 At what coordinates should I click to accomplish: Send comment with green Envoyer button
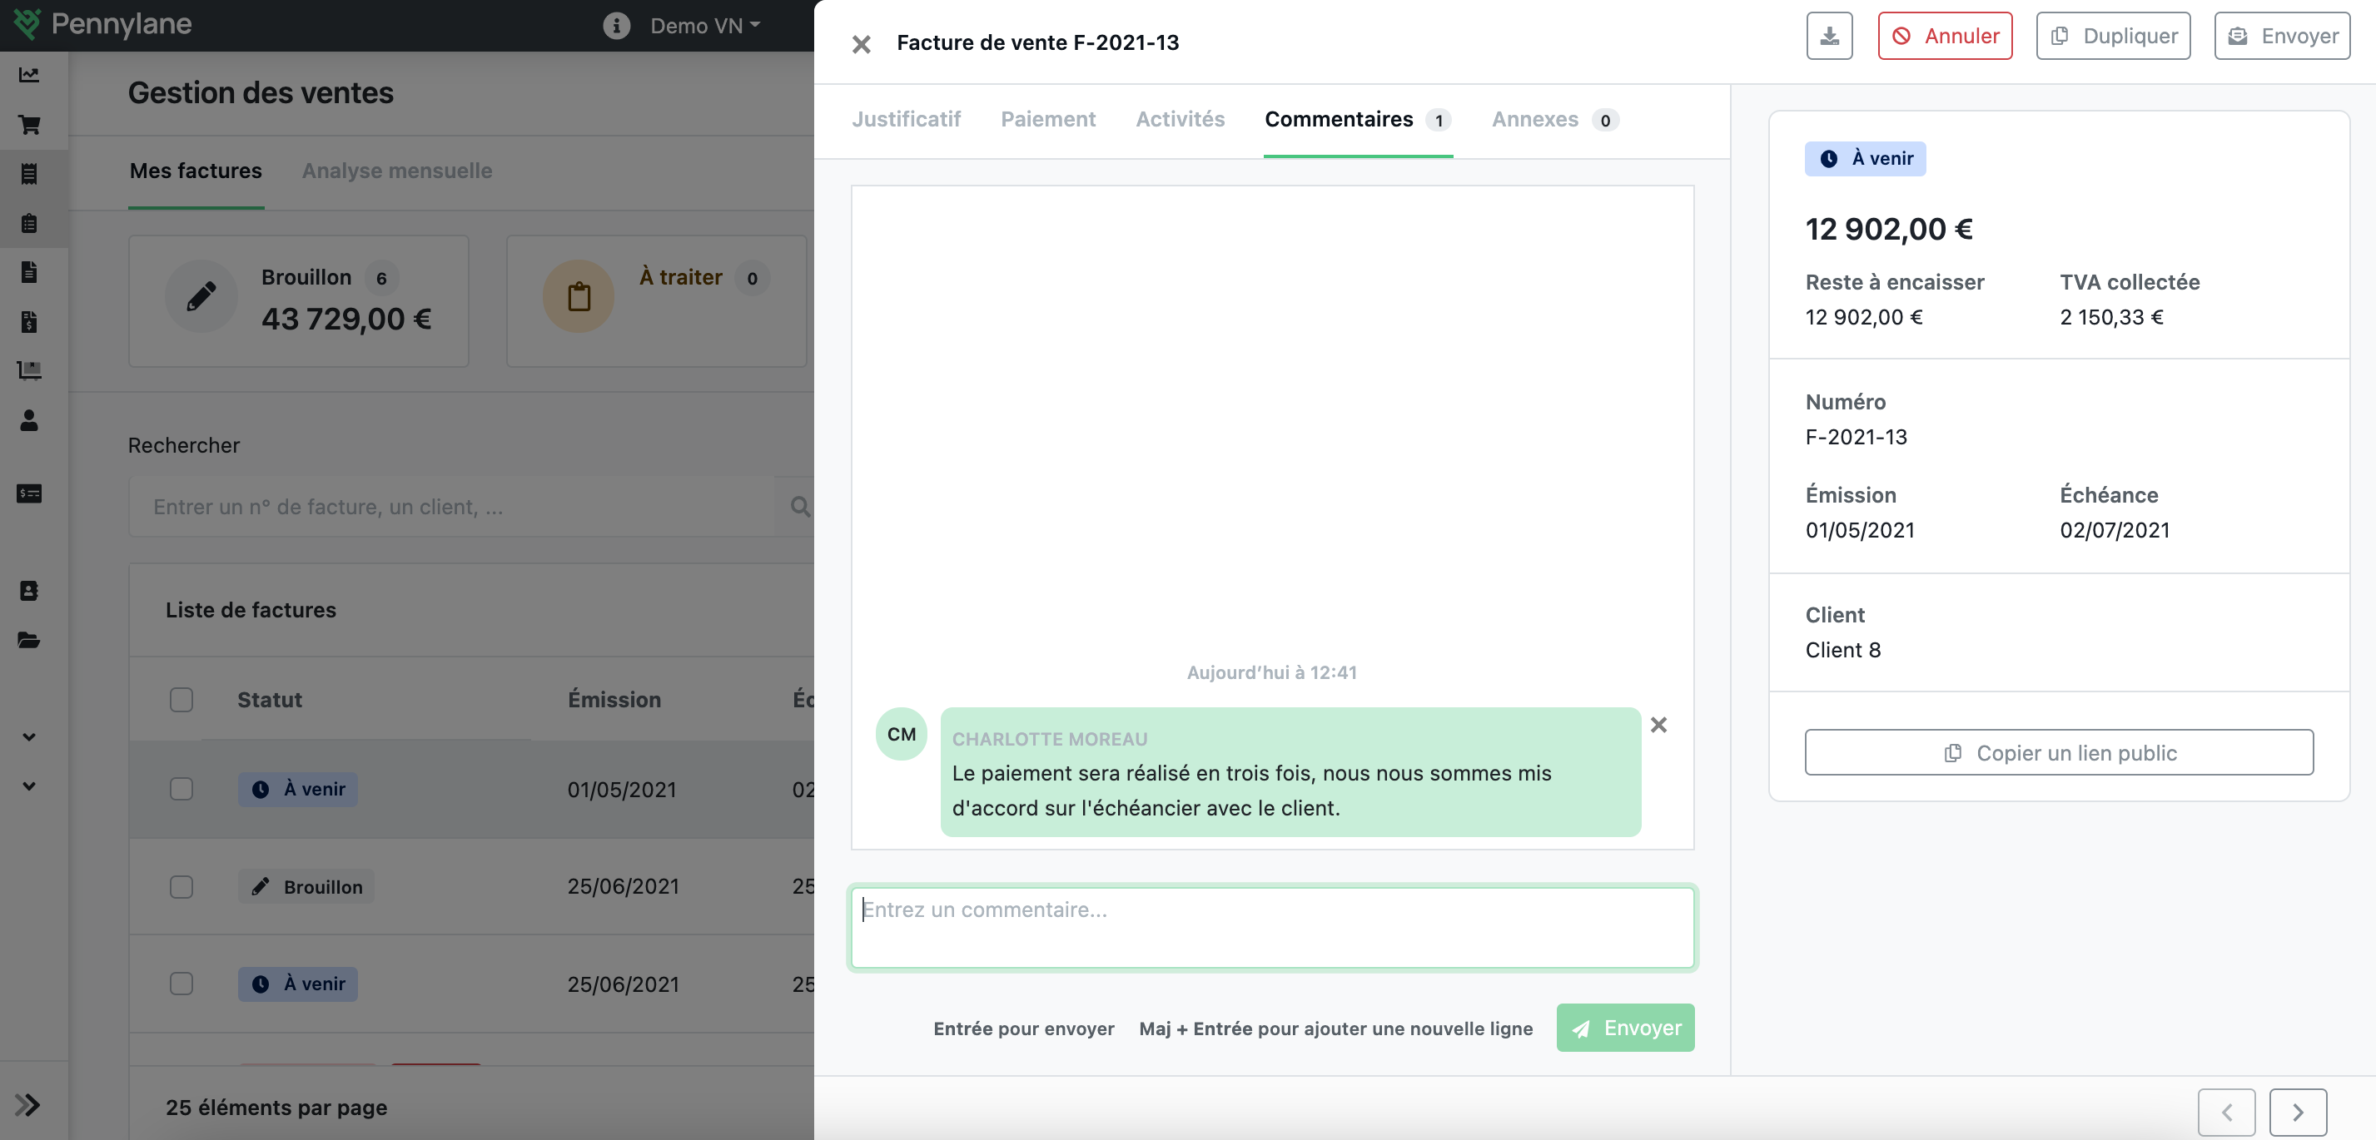click(x=1625, y=1028)
